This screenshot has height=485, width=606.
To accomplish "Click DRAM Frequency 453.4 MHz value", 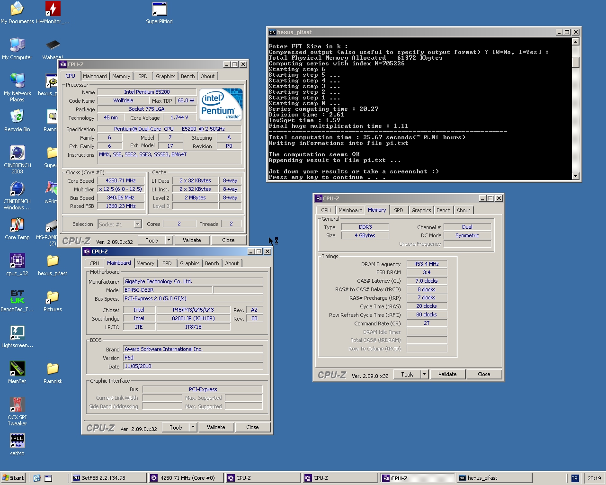I will point(427,264).
